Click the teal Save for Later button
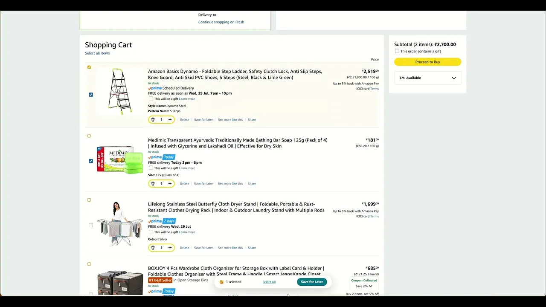This screenshot has width=546, height=307. point(312,282)
